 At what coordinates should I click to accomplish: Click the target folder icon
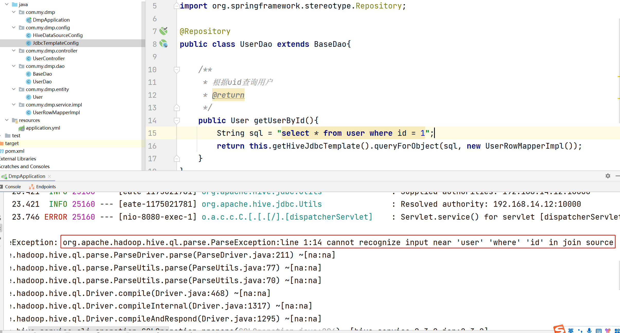tap(2, 143)
